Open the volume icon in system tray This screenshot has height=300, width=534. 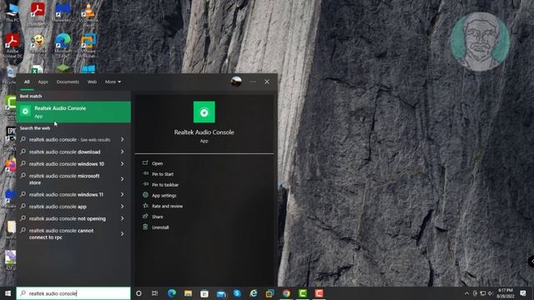click(x=491, y=293)
